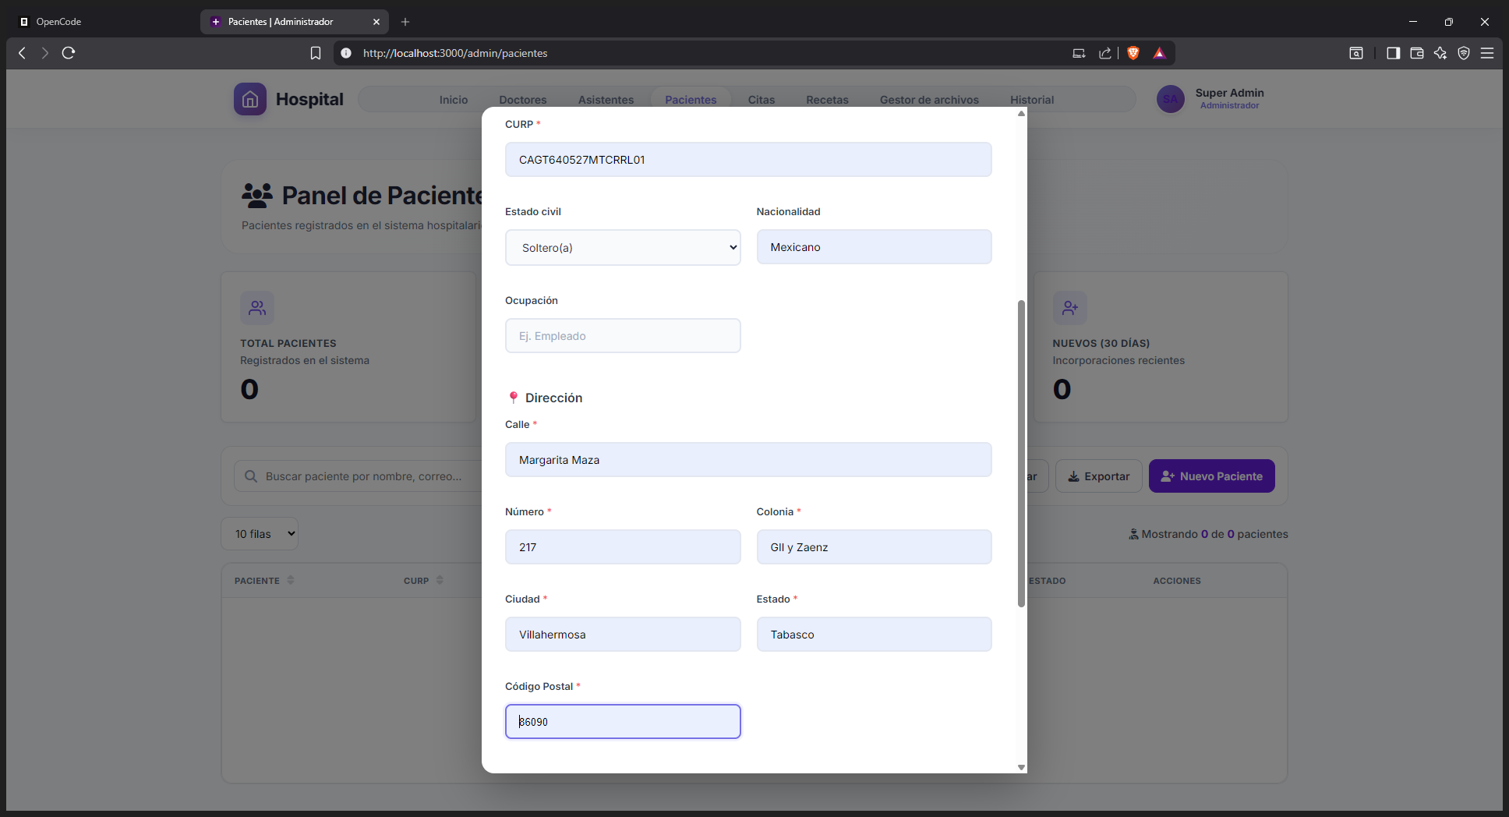Click the Número field with 217
Image resolution: width=1509 pixels, height=817 pixels.
click(x=623, y=547)
